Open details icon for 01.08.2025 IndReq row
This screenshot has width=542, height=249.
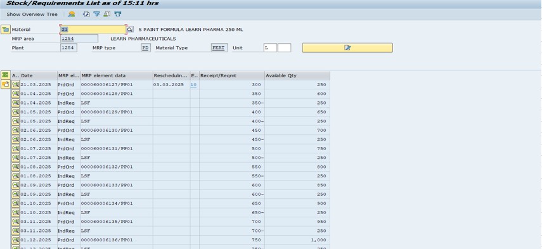pos(16,176)
